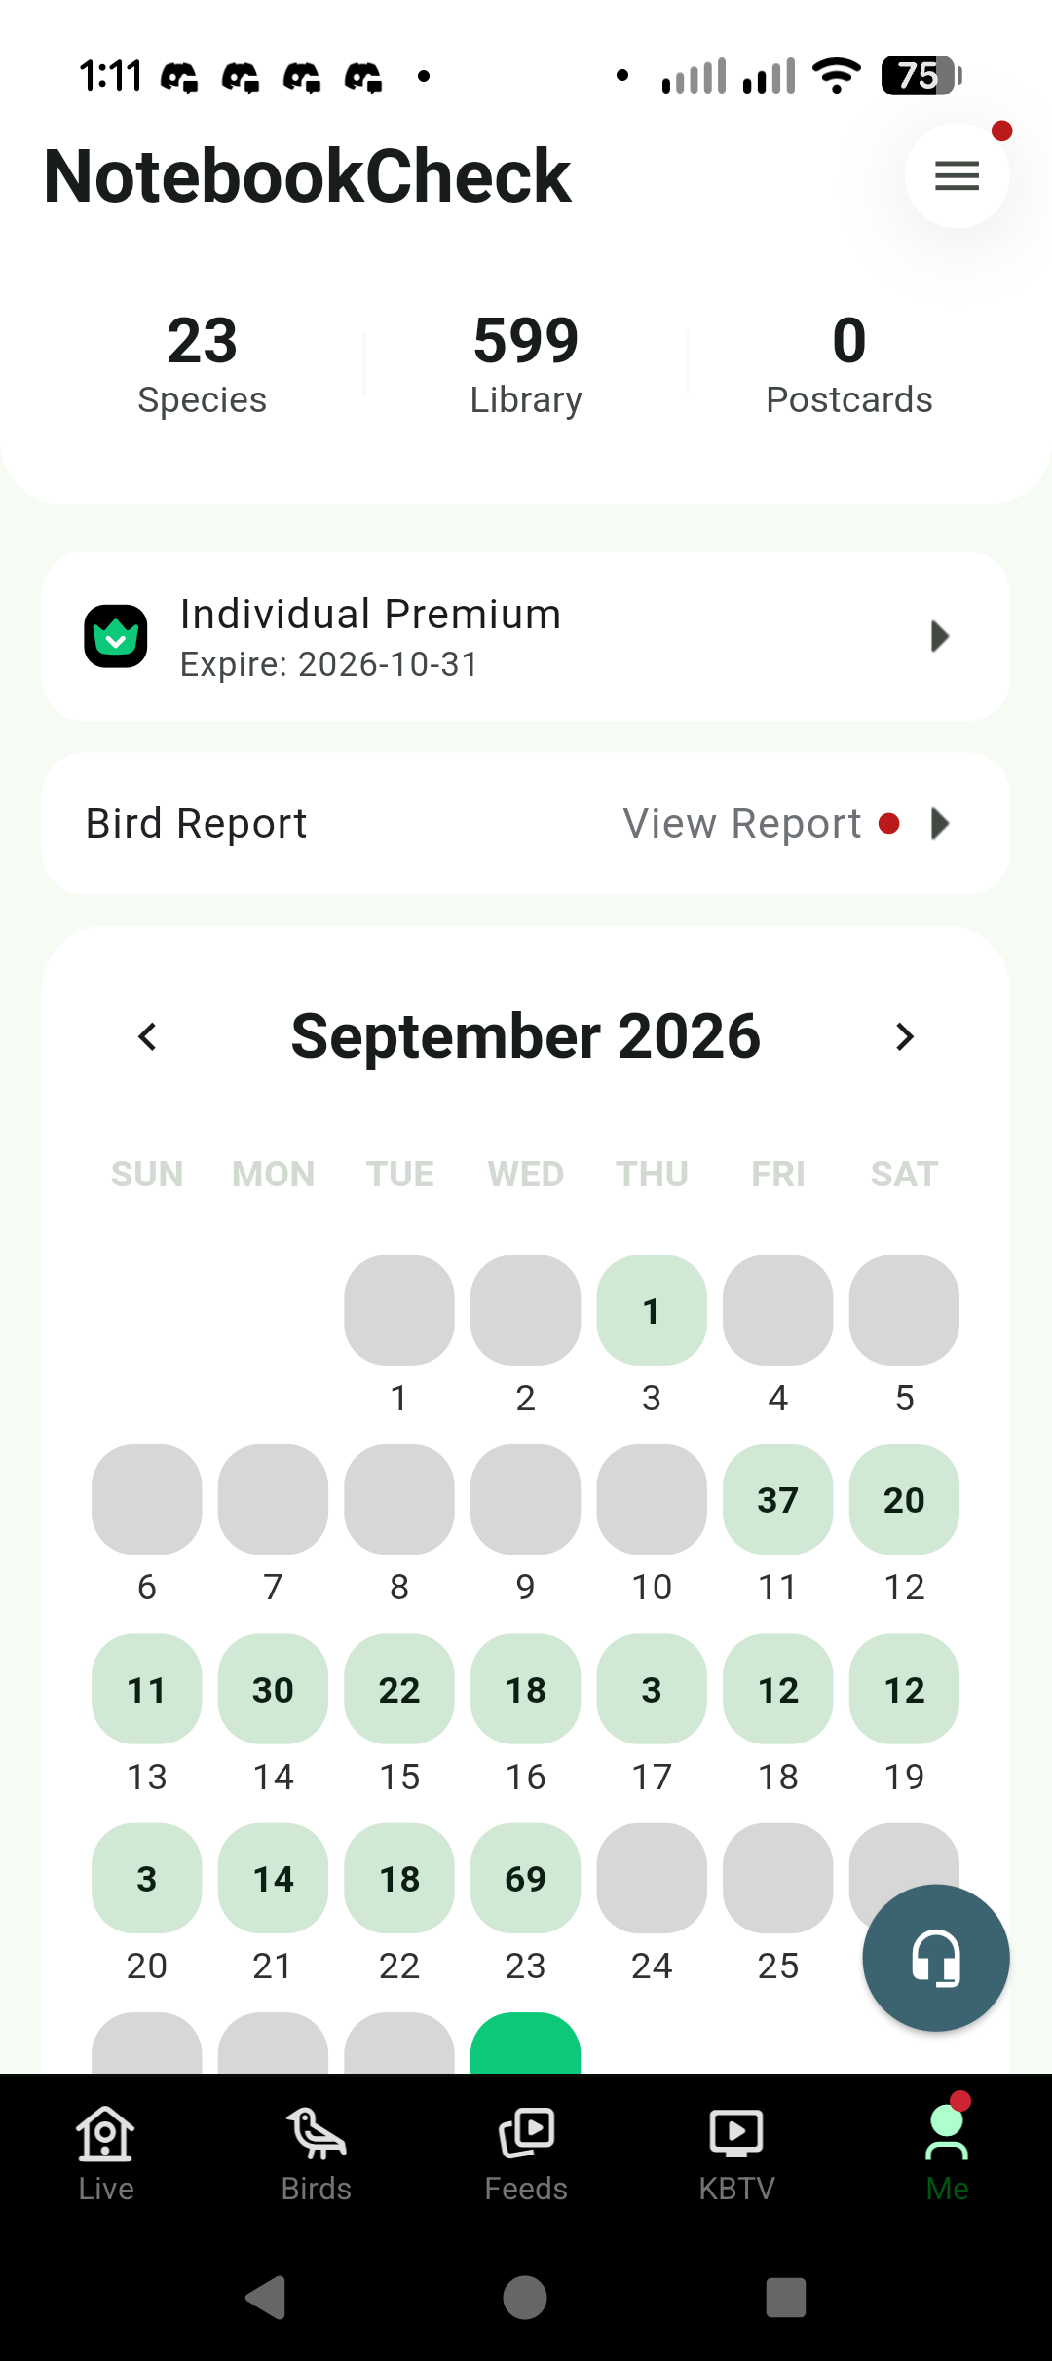Tap the headset support chat button
Image resolution: width=1052 pixels, height=2361 pixels.
point(935,1958)
